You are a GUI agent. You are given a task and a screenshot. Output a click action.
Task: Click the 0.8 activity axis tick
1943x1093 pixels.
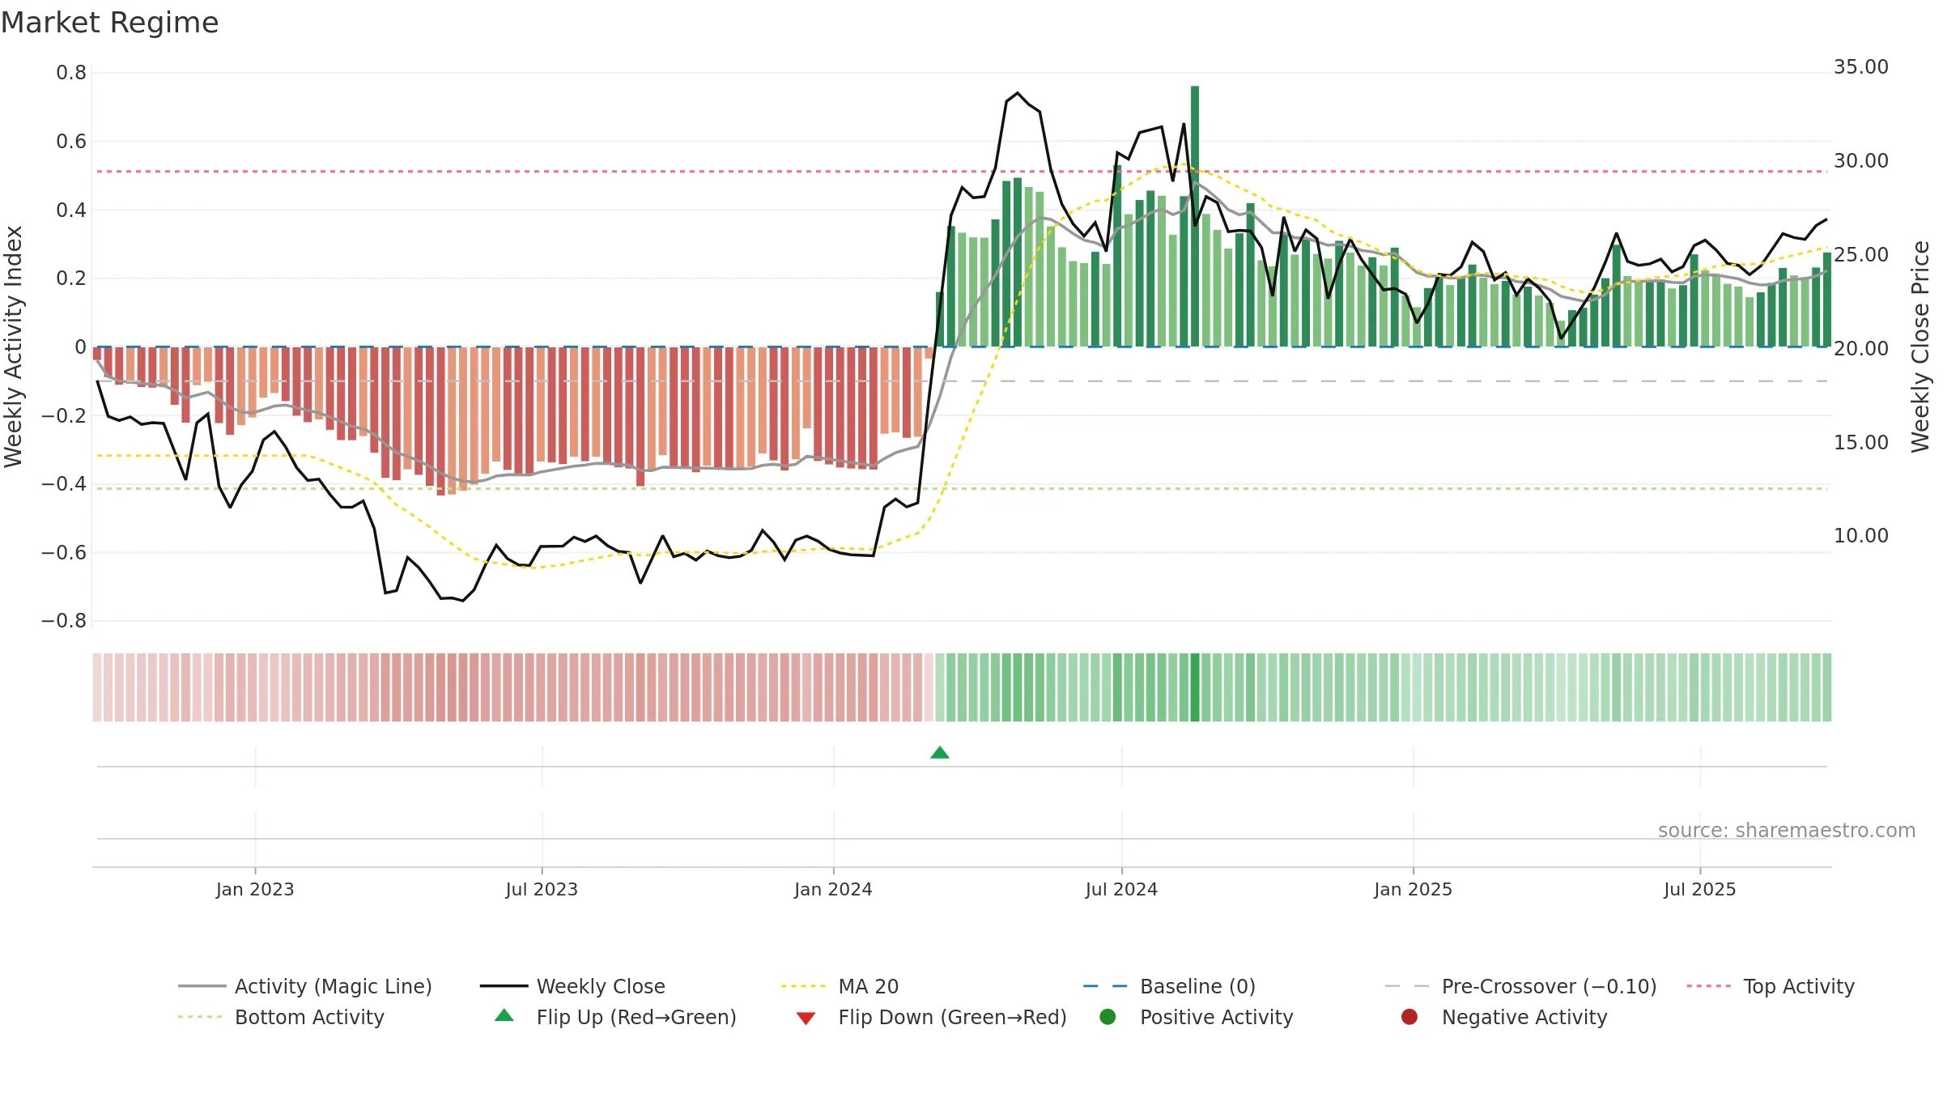pos(71,73)
